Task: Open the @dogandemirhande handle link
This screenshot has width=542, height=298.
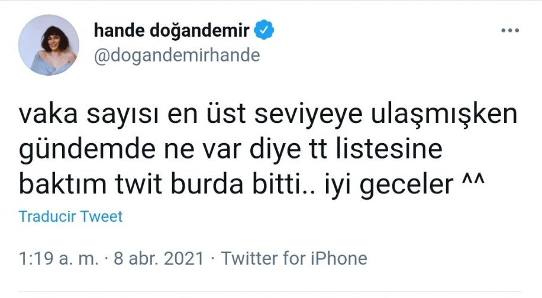Action: pyautogui.click(x=177, y=55)
